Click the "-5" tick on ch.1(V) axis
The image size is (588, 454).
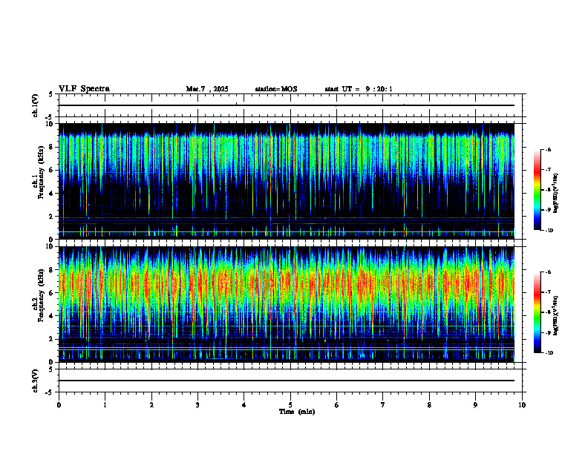(50, 117)
